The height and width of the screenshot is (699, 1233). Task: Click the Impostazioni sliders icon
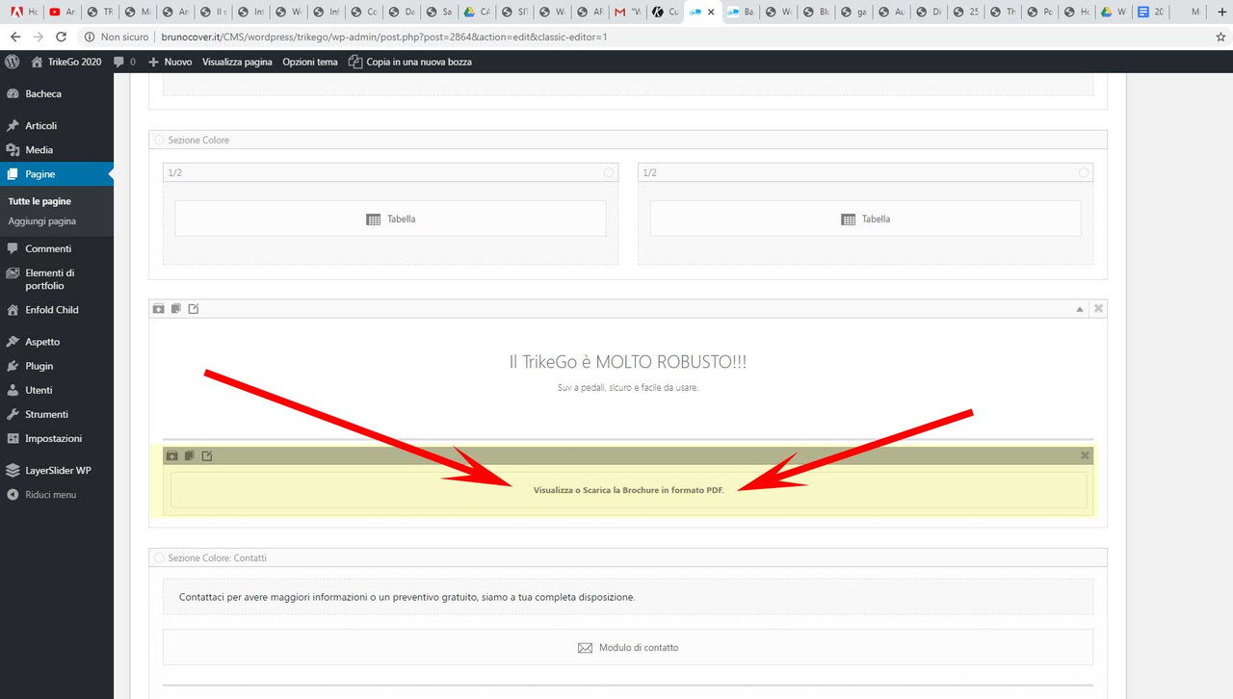(13, 438)
